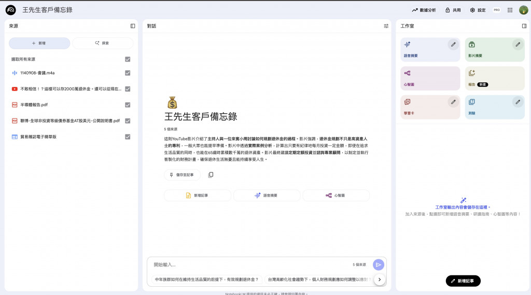This screenshot has height=295, width=531.
Task: Uncheck the 半導體報告.pdf checkbox
Action: [128, 105]
